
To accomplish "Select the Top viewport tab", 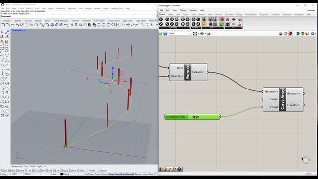I will (x=26, y=166).
